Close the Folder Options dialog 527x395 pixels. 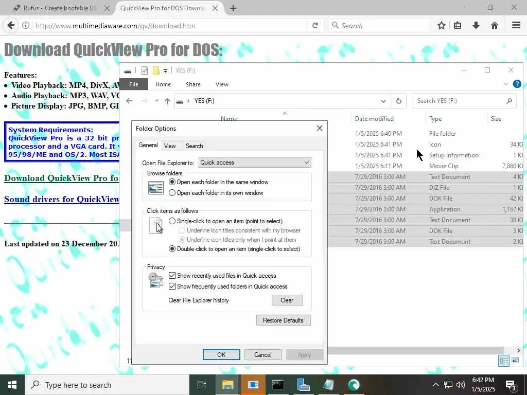(x=320, y=128)
